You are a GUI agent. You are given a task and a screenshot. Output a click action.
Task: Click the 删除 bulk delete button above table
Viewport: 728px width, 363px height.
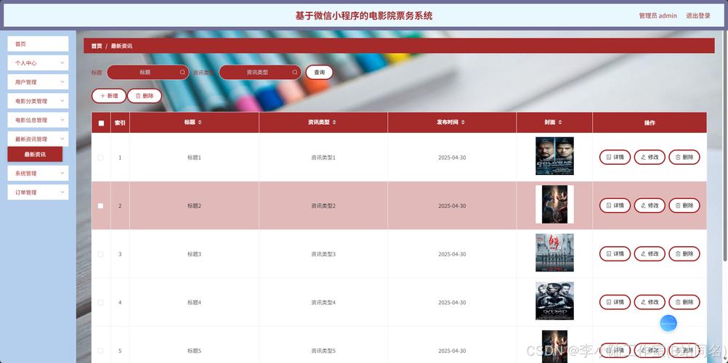pyautogui.click(x=145, y=96)
